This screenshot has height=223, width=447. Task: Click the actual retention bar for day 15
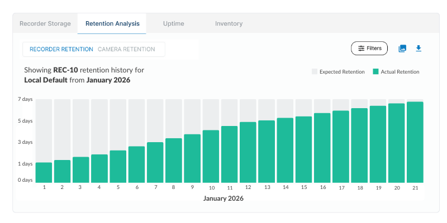pos(303,149)
